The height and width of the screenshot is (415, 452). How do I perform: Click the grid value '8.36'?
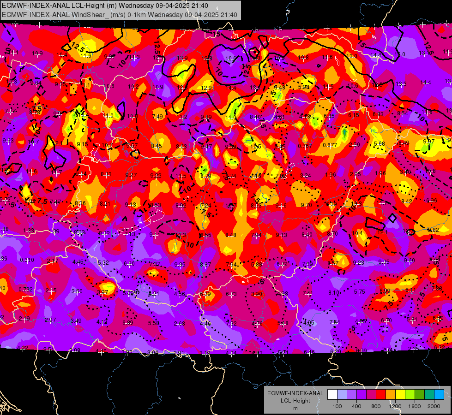point(80,203)
